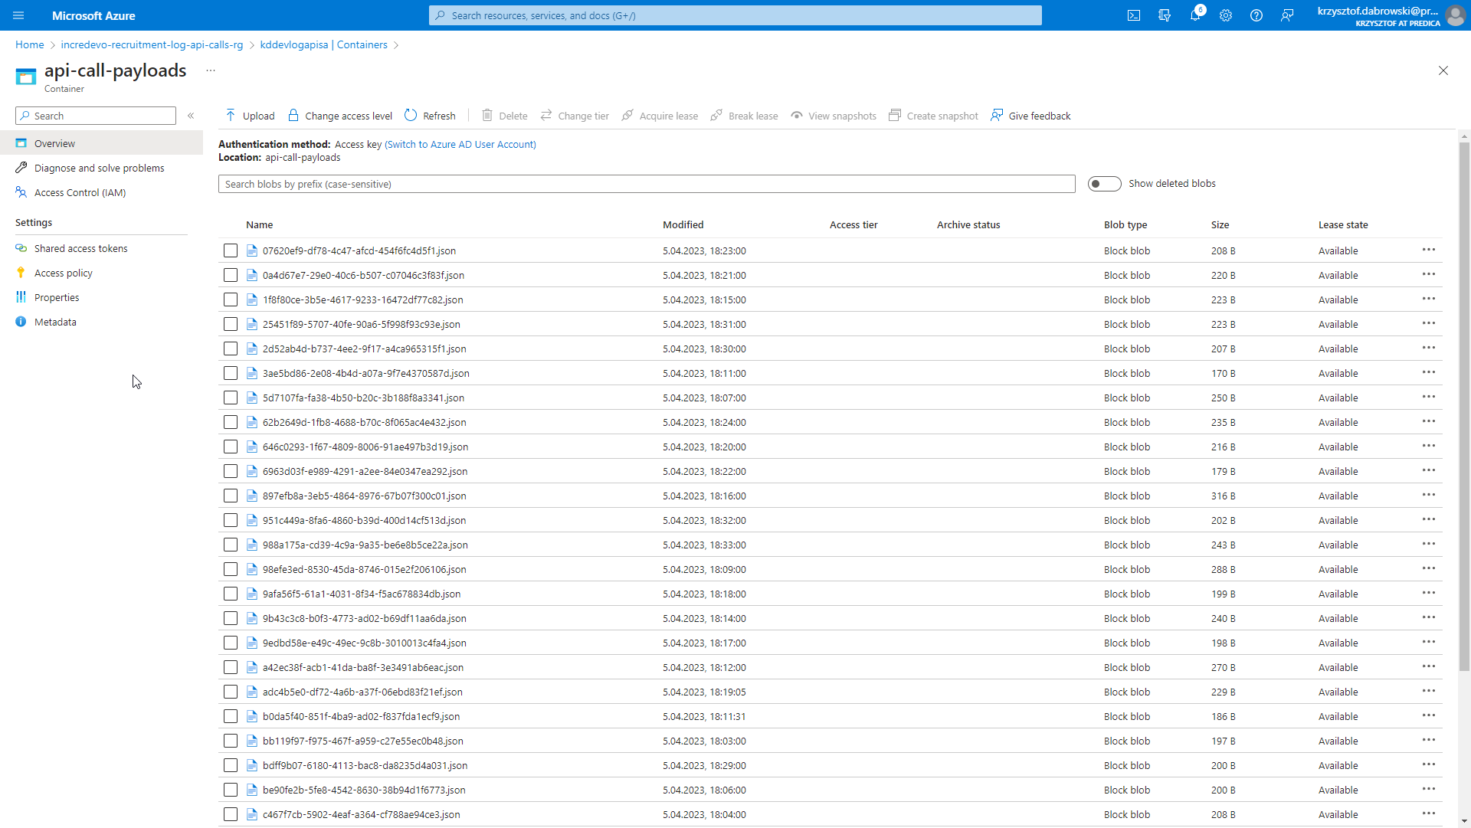
Task: Open the notifications bell
Action: (x=1195, y=15)
